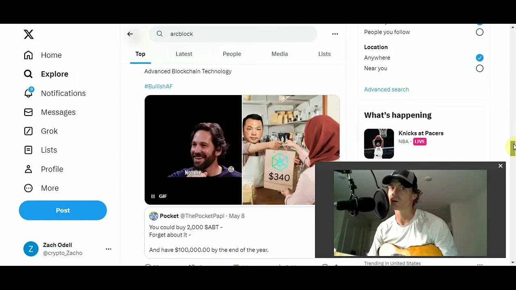
Task: Switch to the People tab
Action: point(232,54)
